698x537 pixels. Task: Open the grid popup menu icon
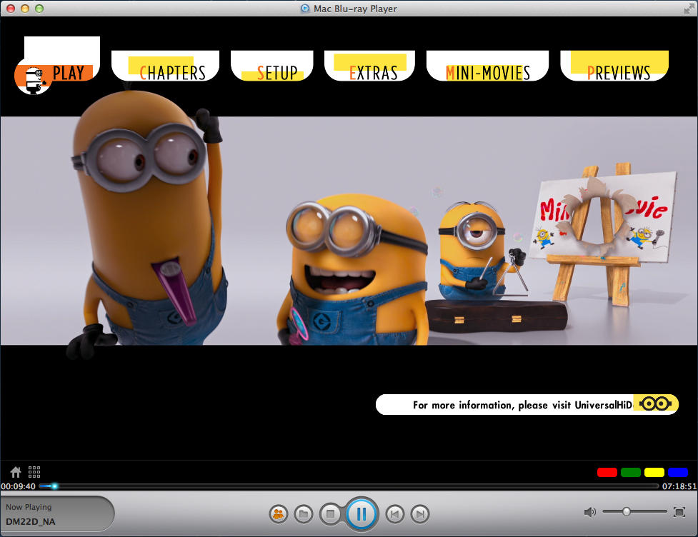click(x=34, y=472)
